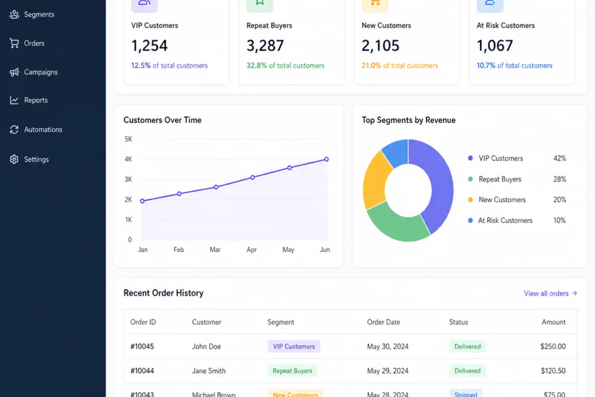The image size is (595, 397).
Task: Follow the View all orders link
Action: pos(550,293)
